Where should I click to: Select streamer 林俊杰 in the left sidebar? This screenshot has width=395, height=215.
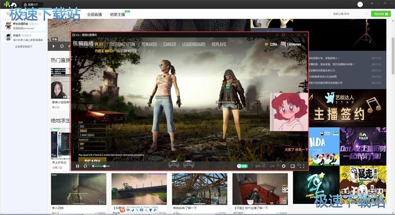[x=24, y=38]
